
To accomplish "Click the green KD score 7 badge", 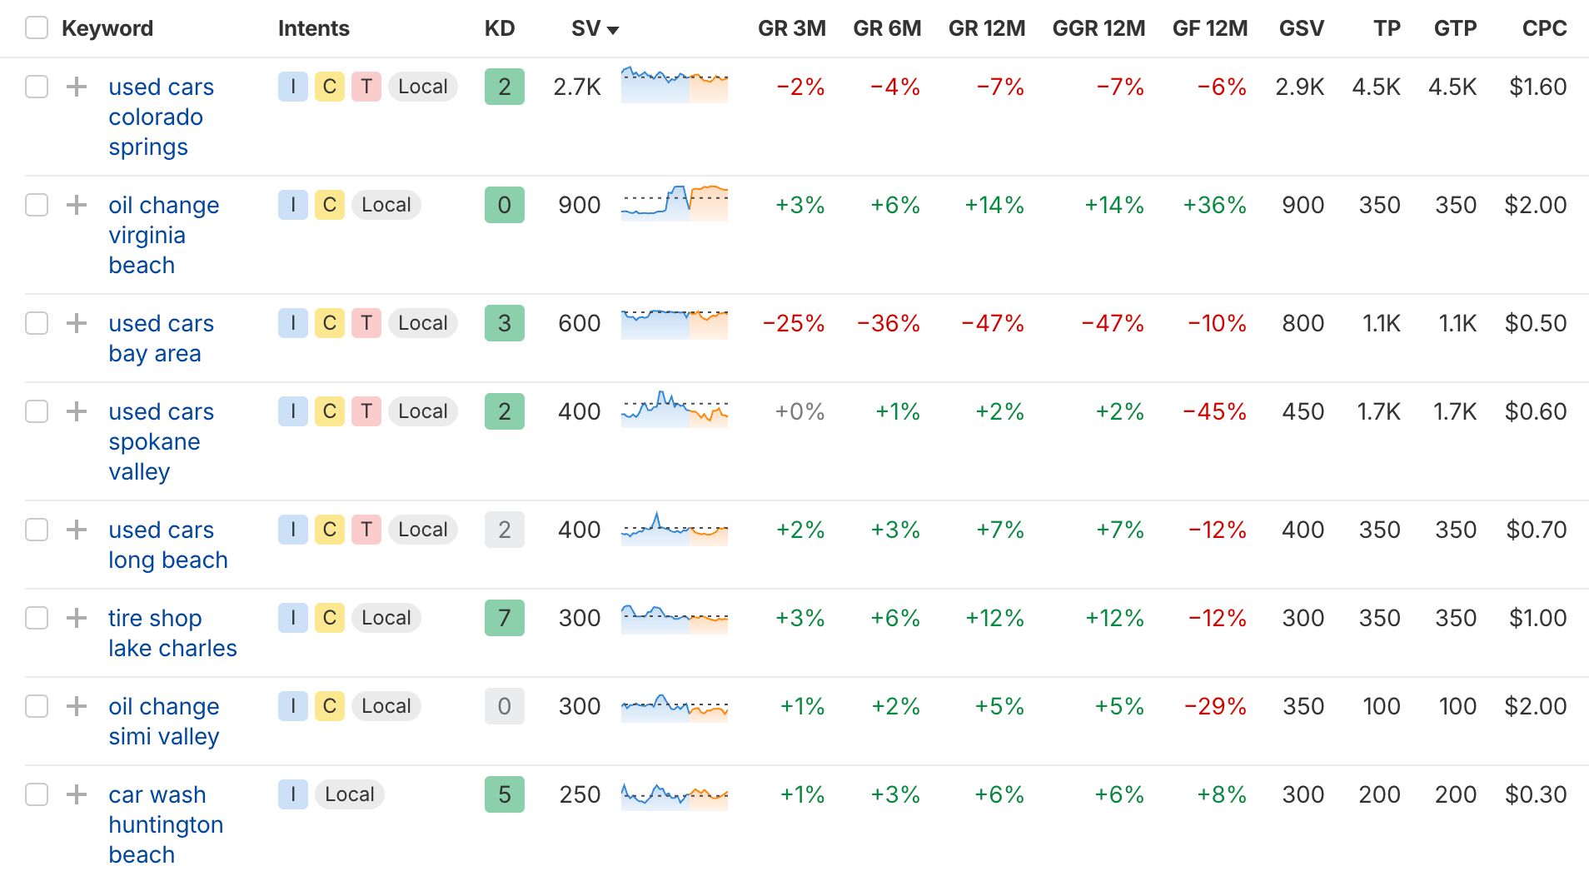I will click(505, 618).
